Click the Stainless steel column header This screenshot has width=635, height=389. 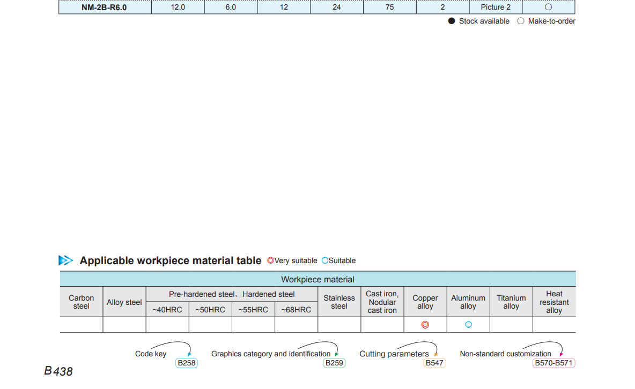[339, 302]
